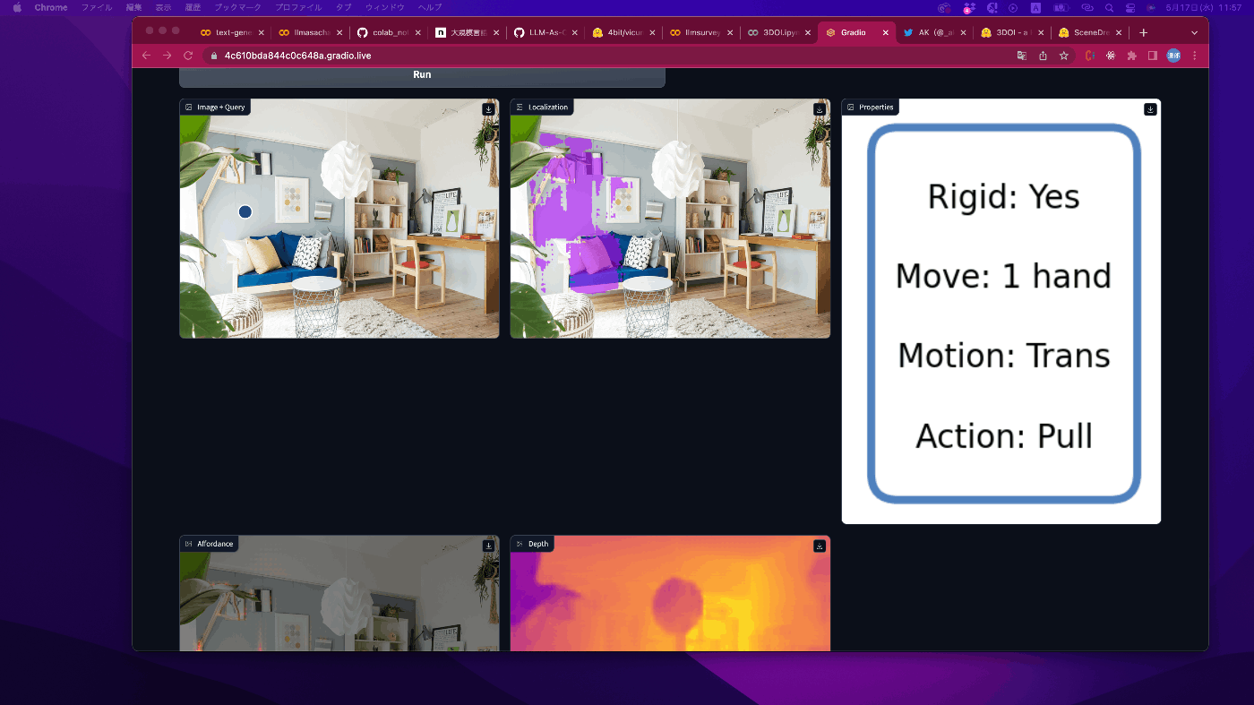
Task: Switch to the 4bit/vicuna browser tab
Action: [x=621, y=32]
